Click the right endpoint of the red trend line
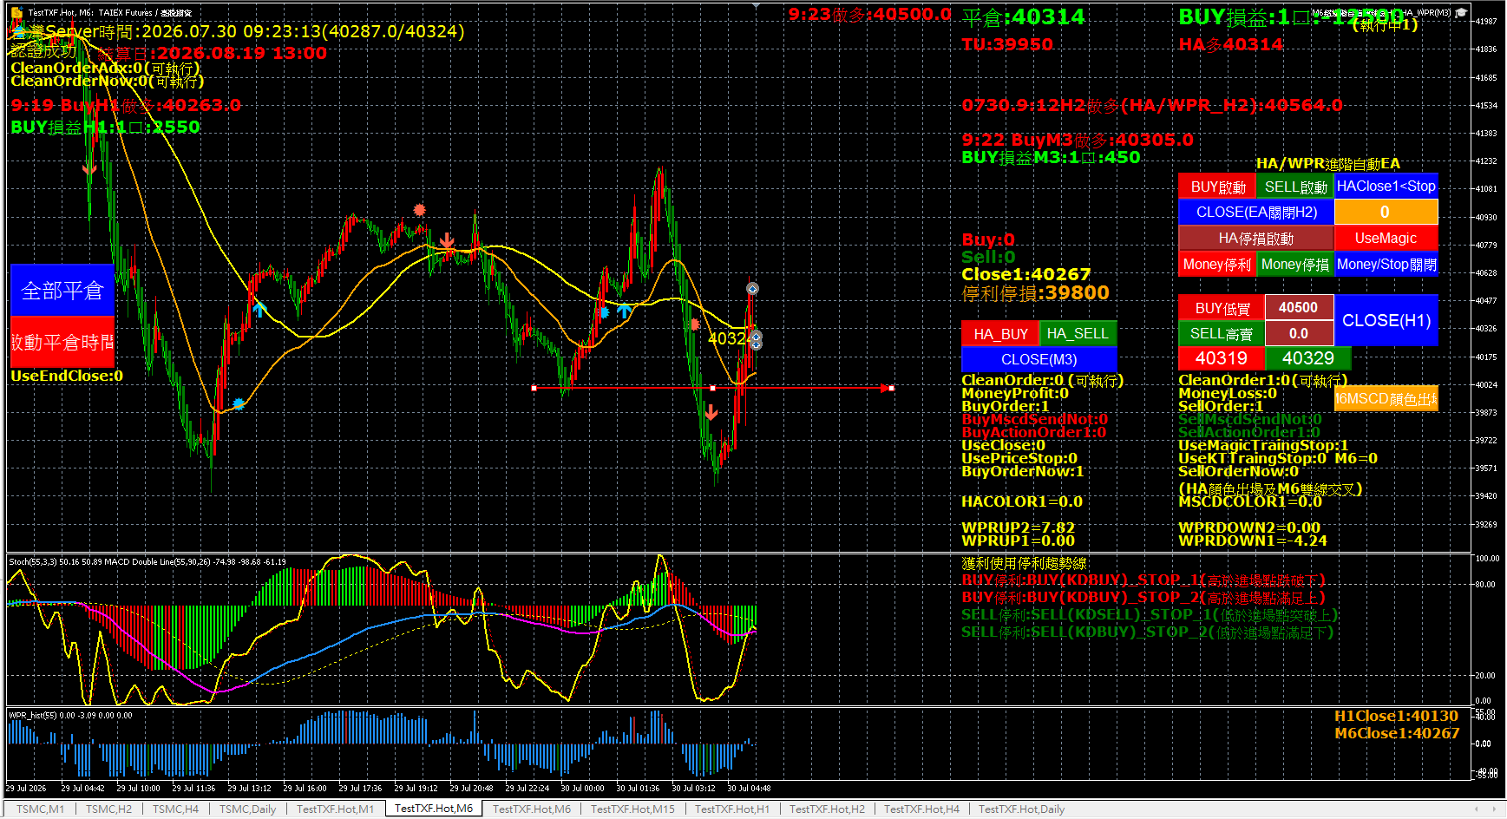 pos(891,388)
